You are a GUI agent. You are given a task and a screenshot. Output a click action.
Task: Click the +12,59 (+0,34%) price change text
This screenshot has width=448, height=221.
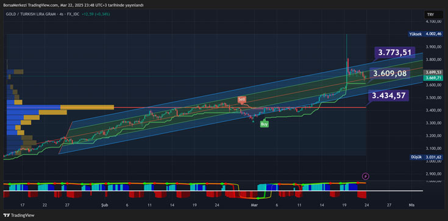96,14
